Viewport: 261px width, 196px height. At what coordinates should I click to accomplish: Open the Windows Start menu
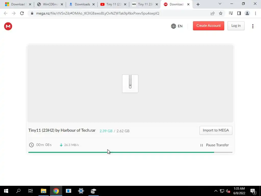tap(6, 191)
